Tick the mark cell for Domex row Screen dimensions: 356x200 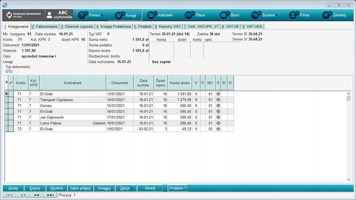11,106
